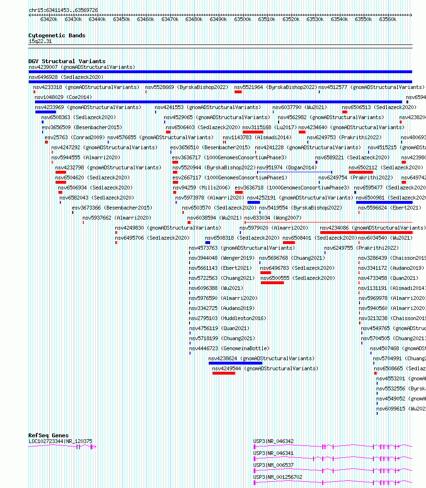Viewport: 426px width, 488px height.
Task: Open the nsv4249830 gnomAD variant label
Action: coord(168,228)
